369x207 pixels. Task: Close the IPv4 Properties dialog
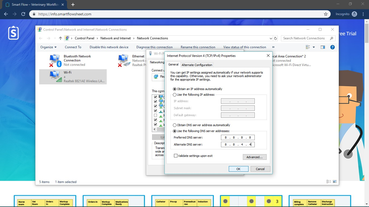click(x=268, y=56)
